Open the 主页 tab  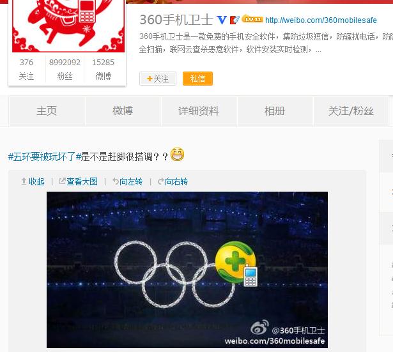point(47,111)
